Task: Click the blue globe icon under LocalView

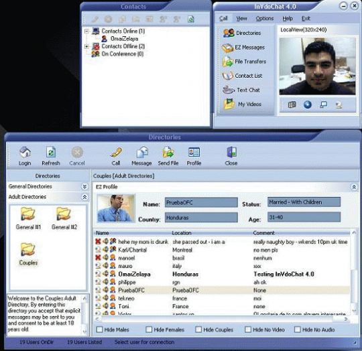Action: click(307, 104)
